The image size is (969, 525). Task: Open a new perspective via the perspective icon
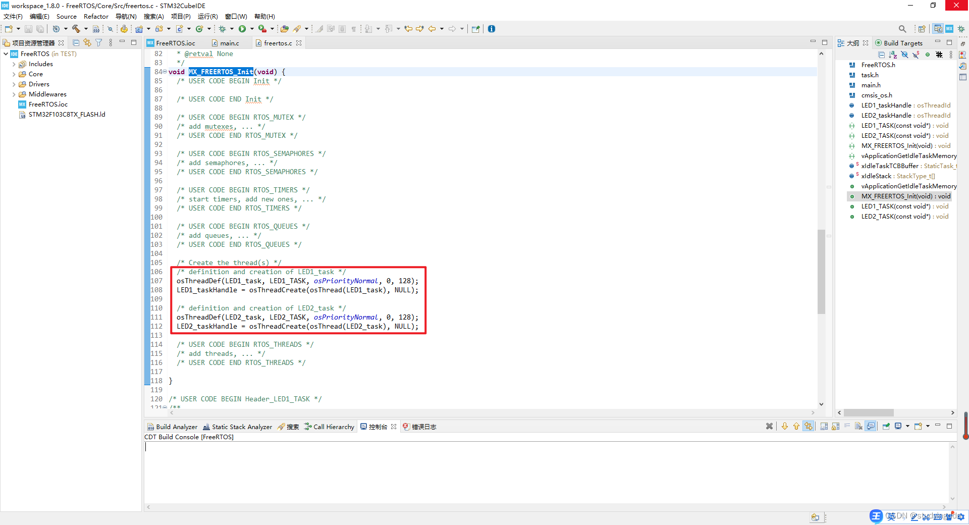tap(922, 29)
